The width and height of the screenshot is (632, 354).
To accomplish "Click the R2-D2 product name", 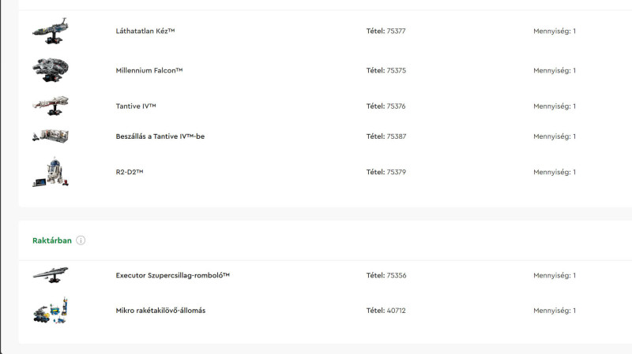I will [130, 172].
